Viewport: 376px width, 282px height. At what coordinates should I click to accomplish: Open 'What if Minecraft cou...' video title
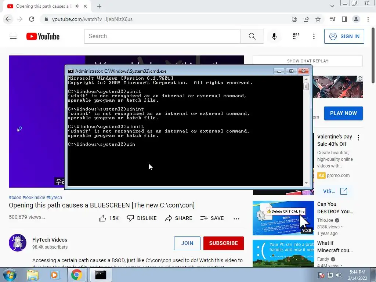point(335,247)
